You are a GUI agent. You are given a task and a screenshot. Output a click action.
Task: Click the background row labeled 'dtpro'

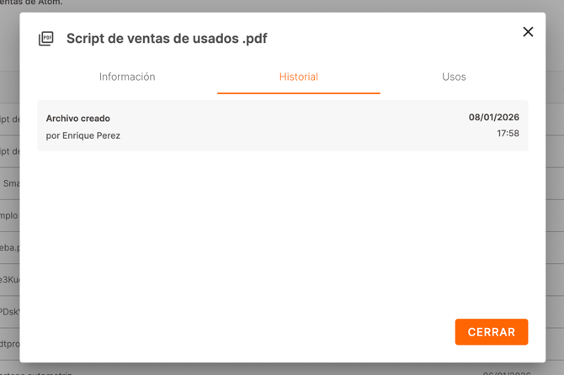(9, 343)
